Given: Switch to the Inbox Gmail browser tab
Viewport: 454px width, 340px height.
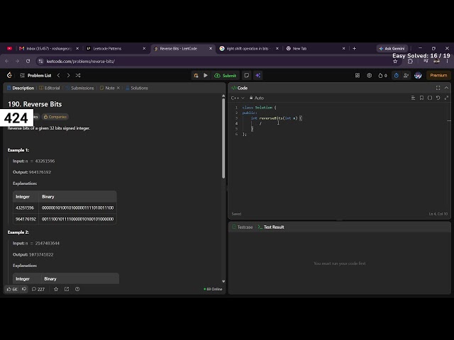Looking at the screenshot, I should [49, 49].
